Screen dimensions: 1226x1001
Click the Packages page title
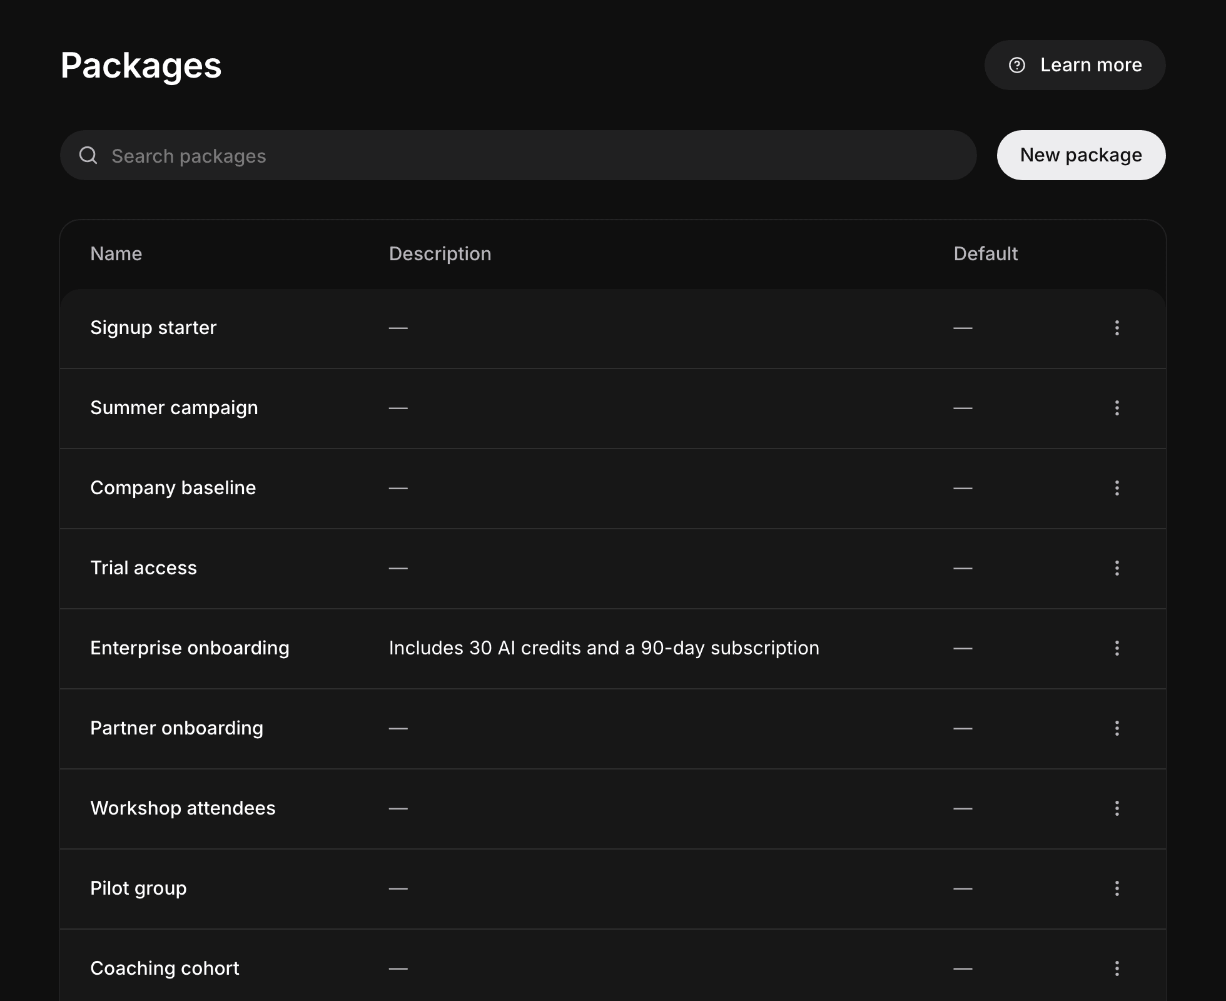[141, 66]
